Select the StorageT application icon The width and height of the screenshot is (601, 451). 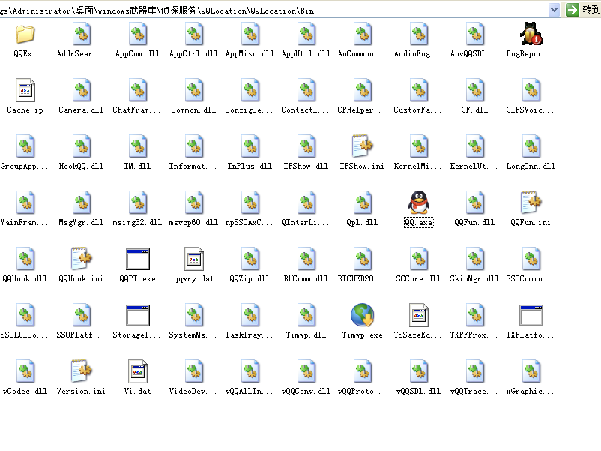pos(138,315)
